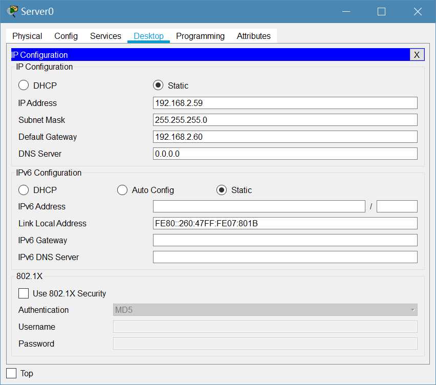Click the IPv6 Gateway field
Screen dimensions: 436x385
click(285, 240)
